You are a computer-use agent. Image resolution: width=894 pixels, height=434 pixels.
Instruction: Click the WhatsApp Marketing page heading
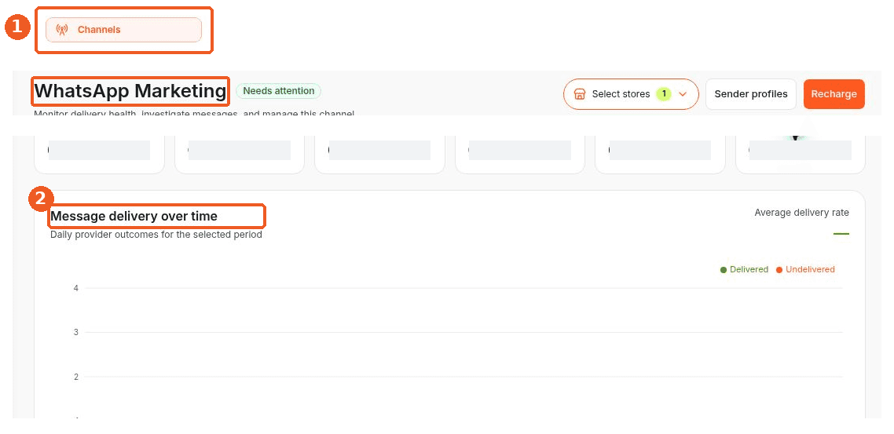[x=130, y=91]
